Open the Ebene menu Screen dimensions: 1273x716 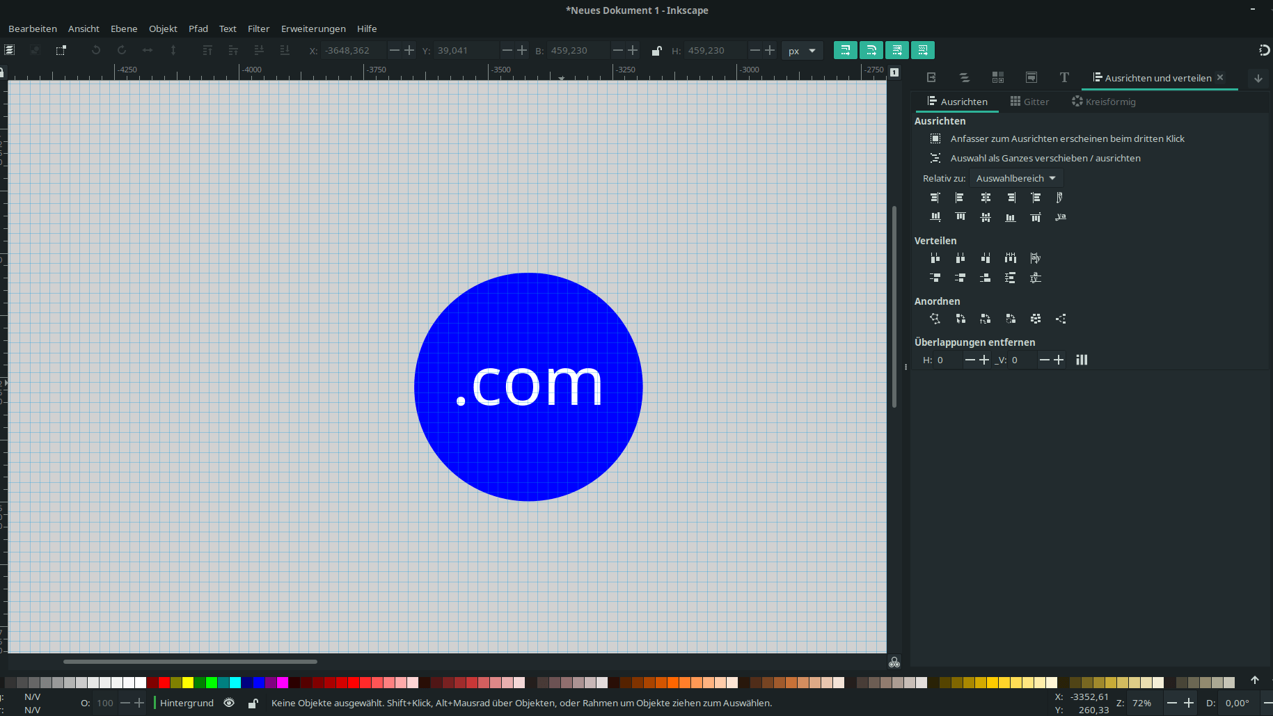pyautogui.click(x=124, y=29)
